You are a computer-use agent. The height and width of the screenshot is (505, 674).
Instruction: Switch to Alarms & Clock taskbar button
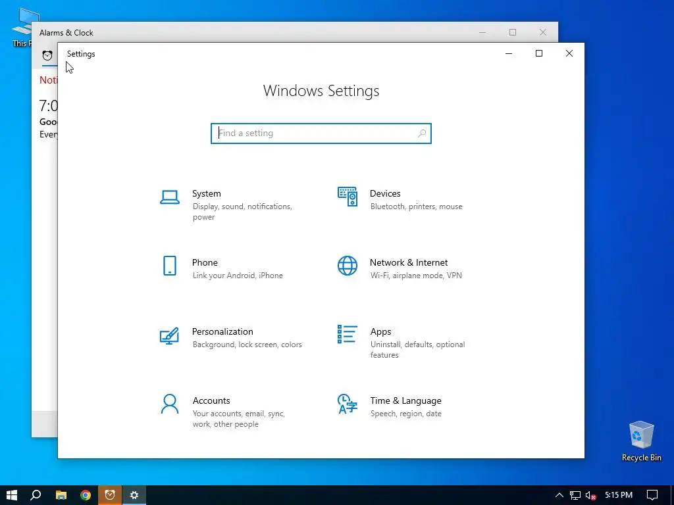click(x=110, y=495)
